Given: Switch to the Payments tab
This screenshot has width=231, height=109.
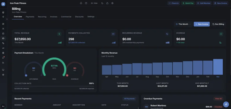Looking at the screenshot, I should tap(30, 17).
